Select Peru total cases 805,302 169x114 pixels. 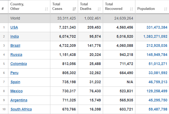pyautogui.click(x=69, y=73)
